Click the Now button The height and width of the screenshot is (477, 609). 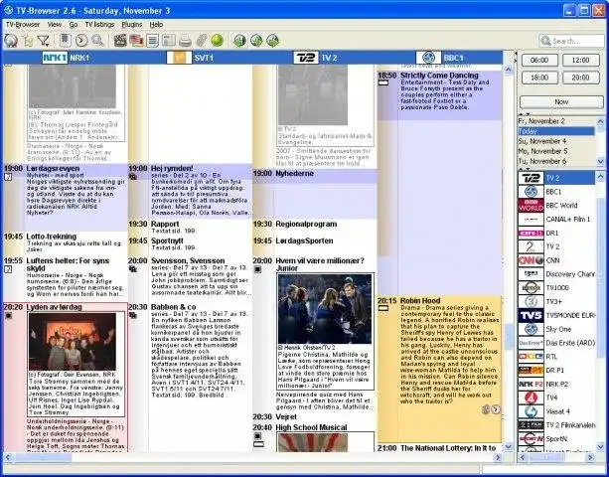pyautogui.click(x=561, y=101)
